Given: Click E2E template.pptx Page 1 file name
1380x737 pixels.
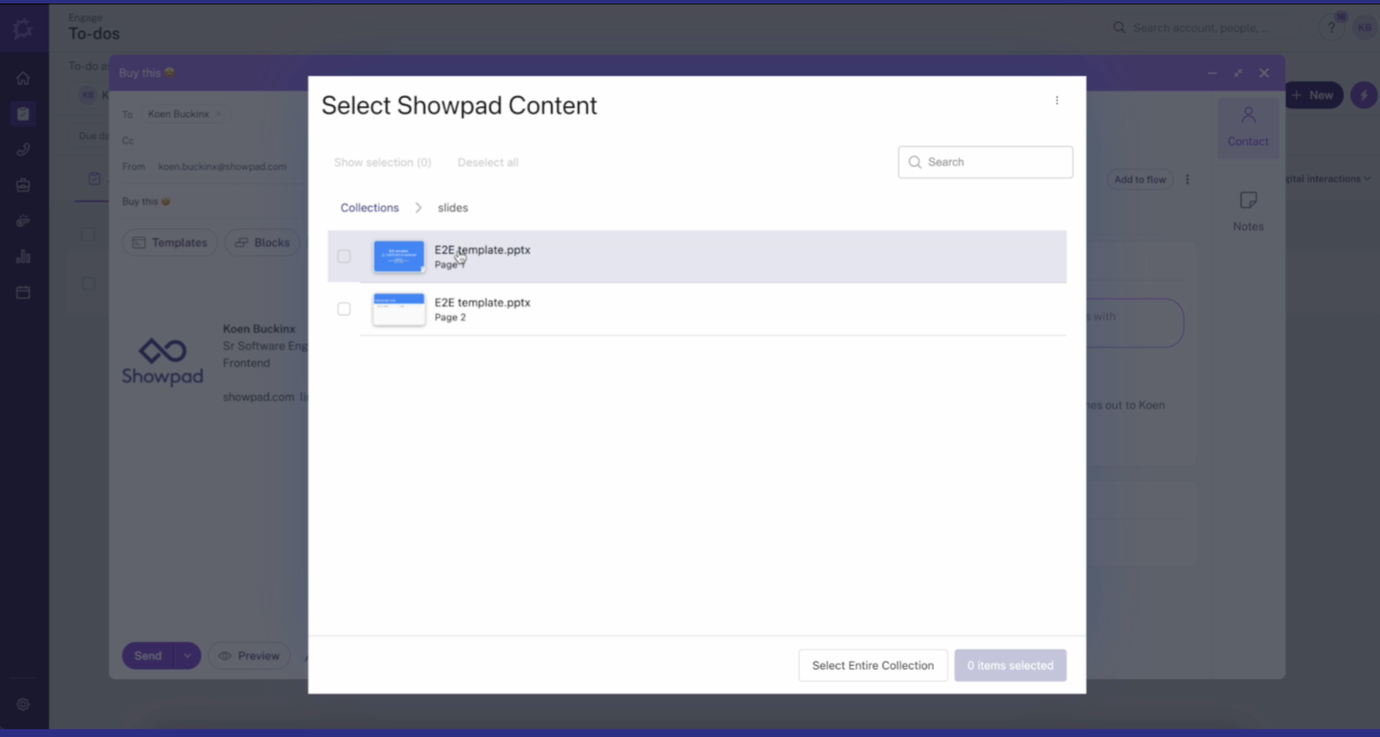Looking at the screenshot, I should pos(482,250).
